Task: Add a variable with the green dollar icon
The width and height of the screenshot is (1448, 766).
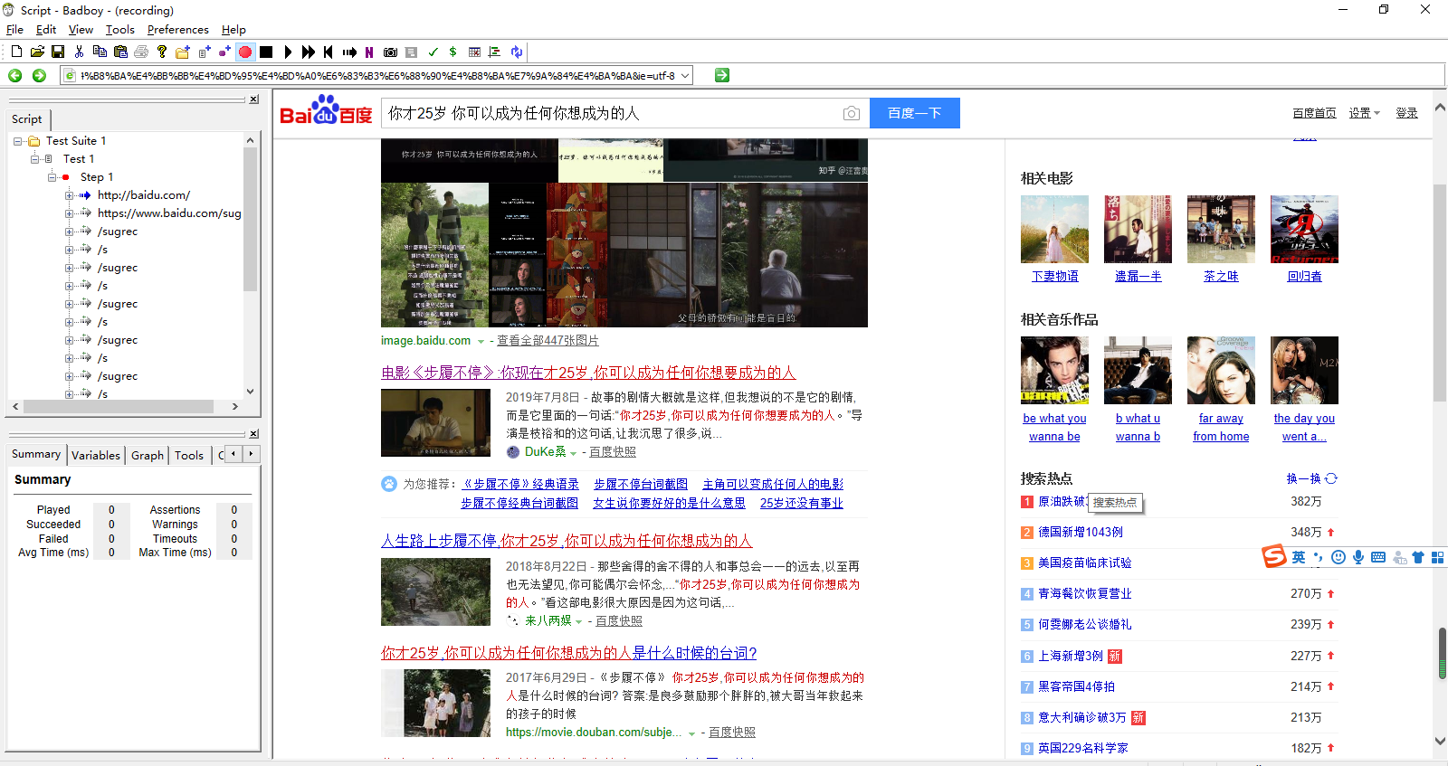Action: (x=452, y=52)
